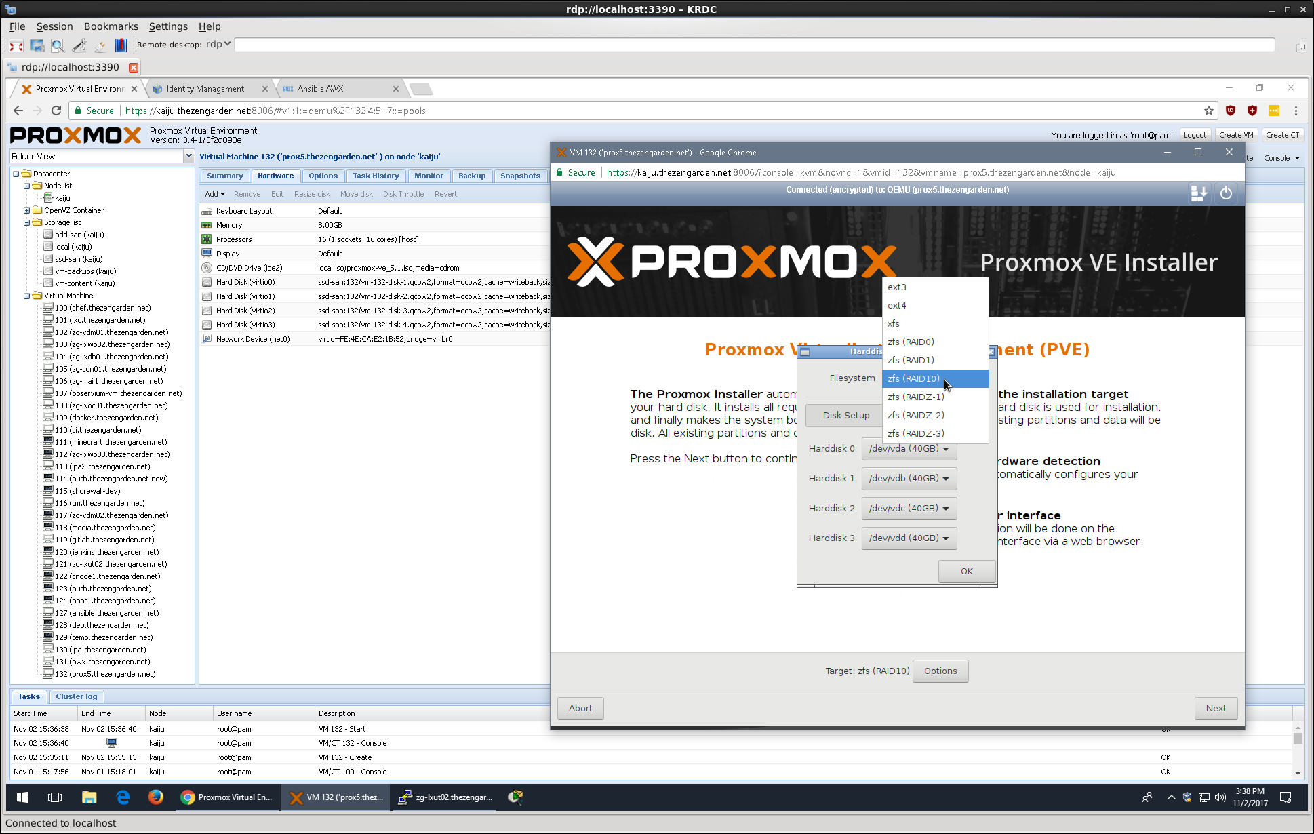This screenshot has height=834, width=1314.
Task: Collapse the Node list tree folder
Action: coord(27,186)
